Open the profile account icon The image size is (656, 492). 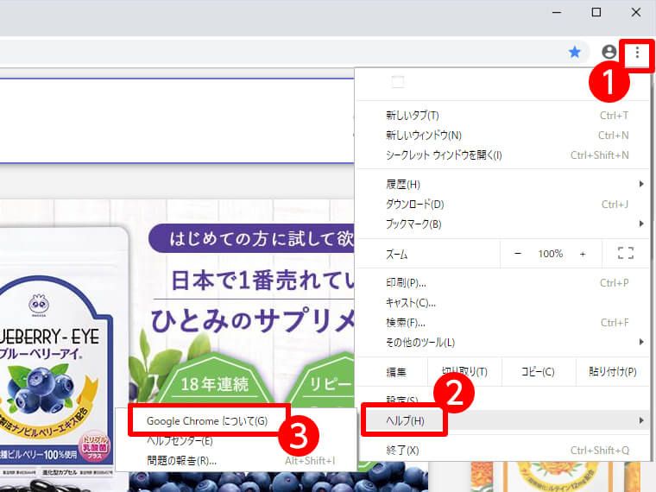[609, 53]
